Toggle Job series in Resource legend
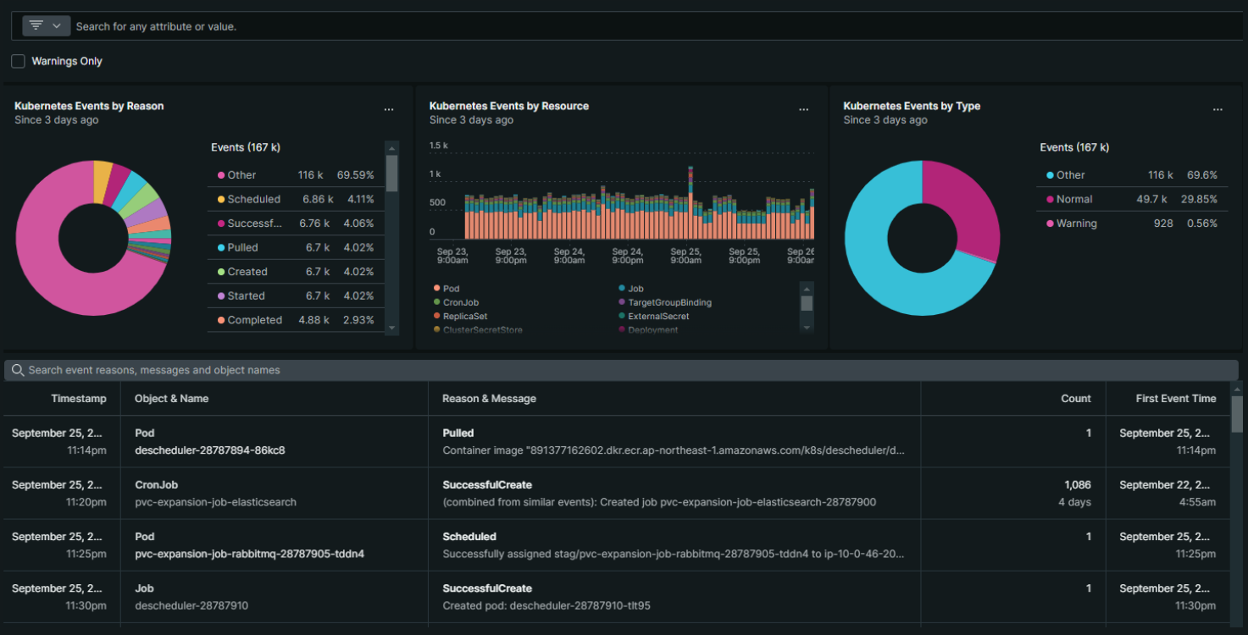 (631, 289)
